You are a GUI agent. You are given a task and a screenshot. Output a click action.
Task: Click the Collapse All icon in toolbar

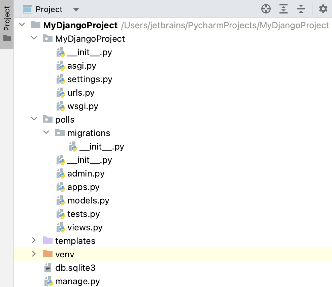click(301, 9)
